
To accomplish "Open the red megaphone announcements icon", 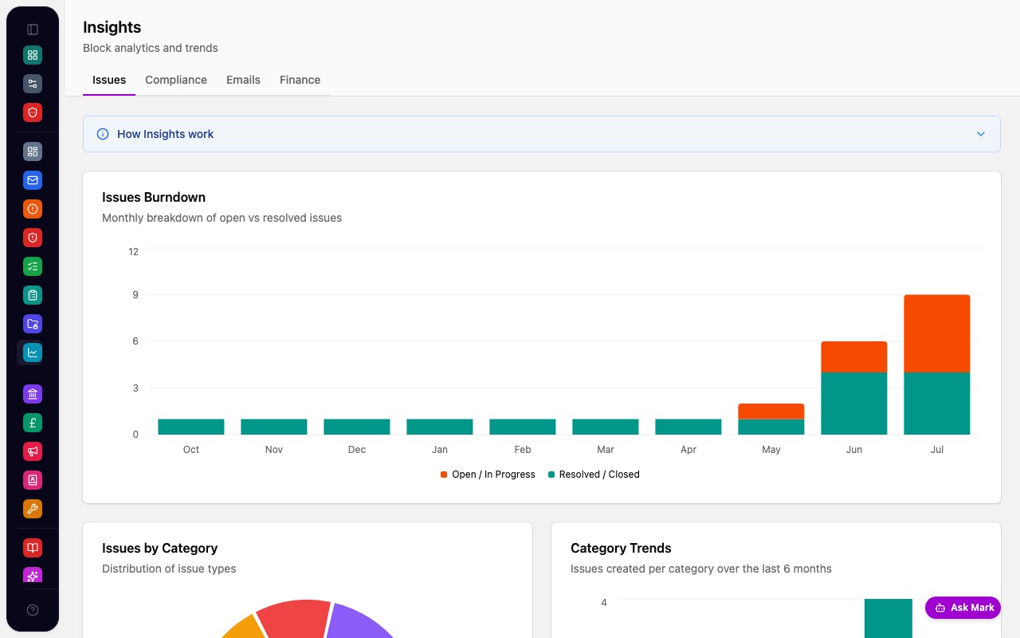I will (33, 451).
